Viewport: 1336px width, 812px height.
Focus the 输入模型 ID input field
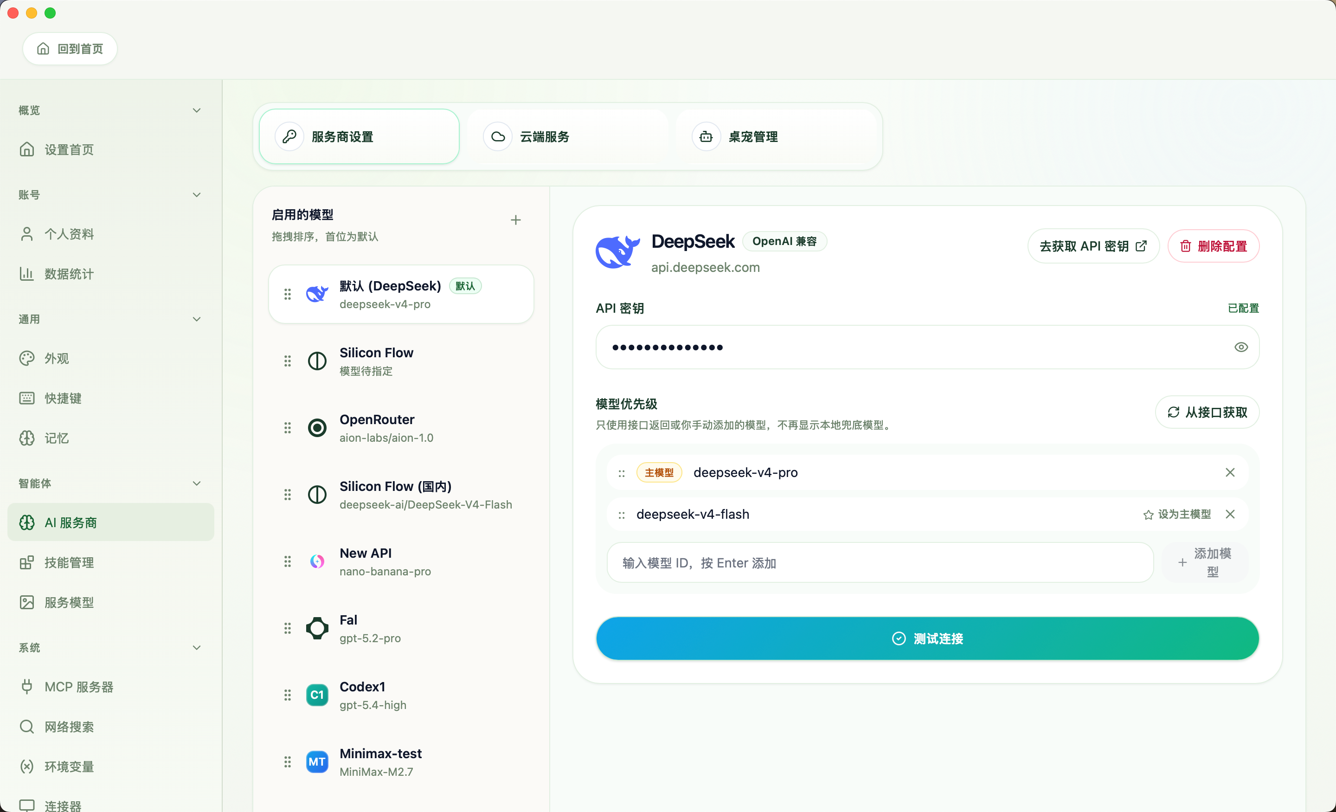(x=880, y=562)
